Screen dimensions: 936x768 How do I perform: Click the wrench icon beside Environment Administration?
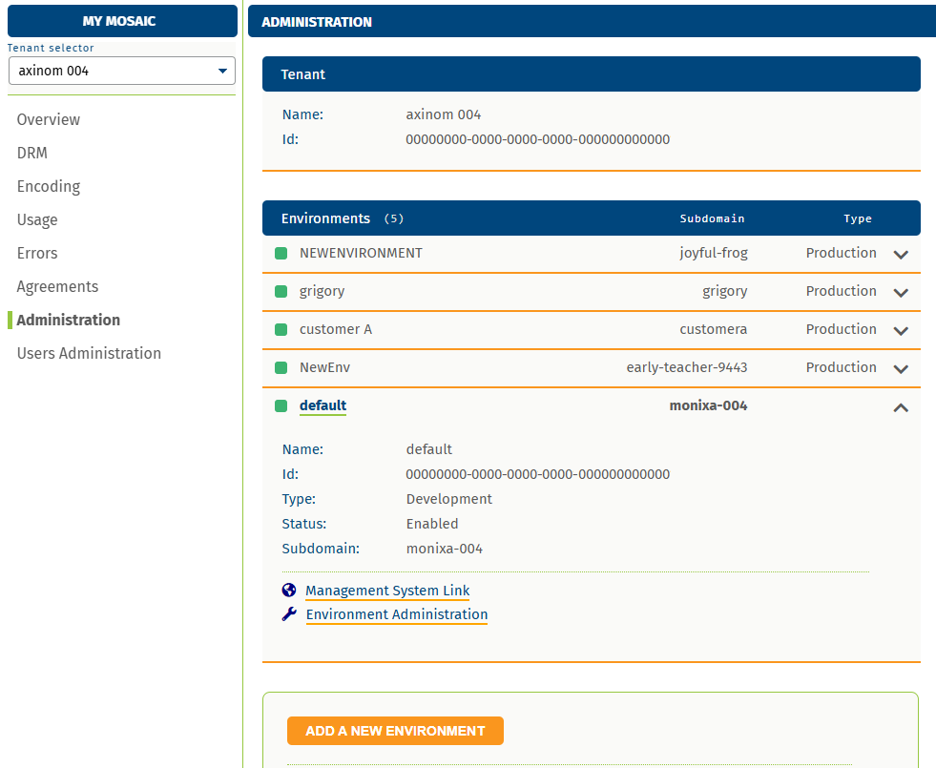click(289, 614)
